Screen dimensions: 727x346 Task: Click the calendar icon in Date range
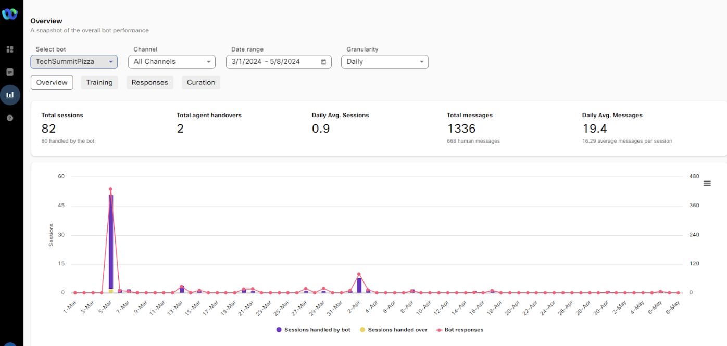pos(323,62)
